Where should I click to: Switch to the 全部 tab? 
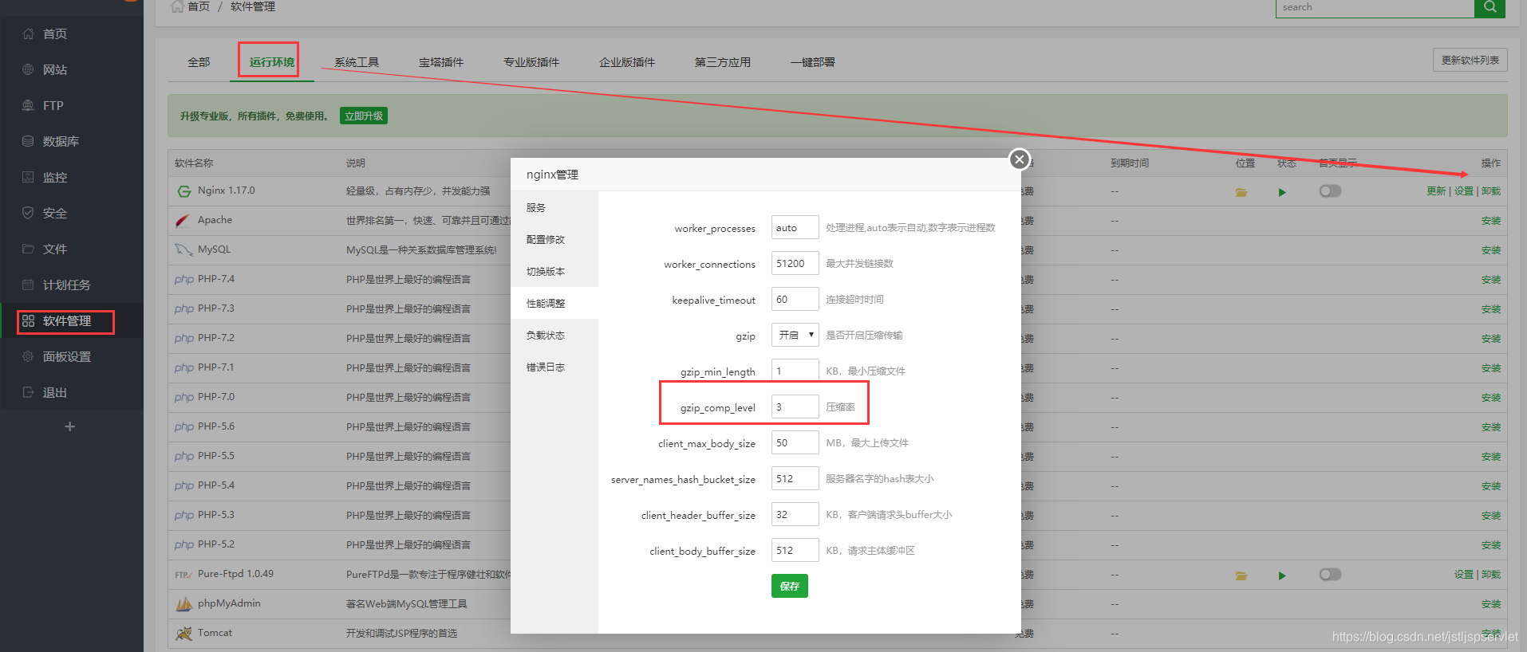point(199,62)
